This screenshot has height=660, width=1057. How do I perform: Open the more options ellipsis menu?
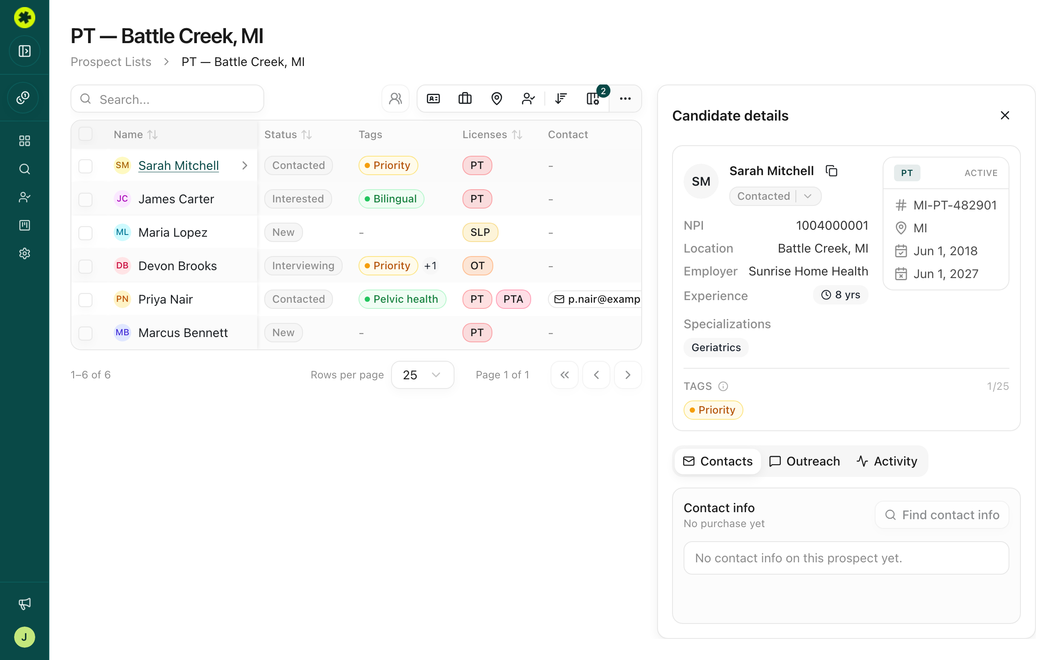625,99
